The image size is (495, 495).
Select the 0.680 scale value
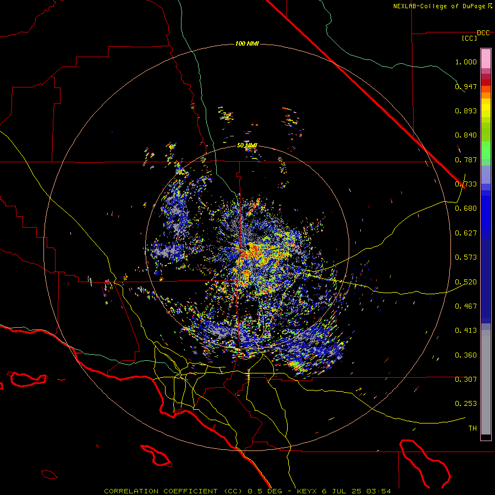point(466,208)
